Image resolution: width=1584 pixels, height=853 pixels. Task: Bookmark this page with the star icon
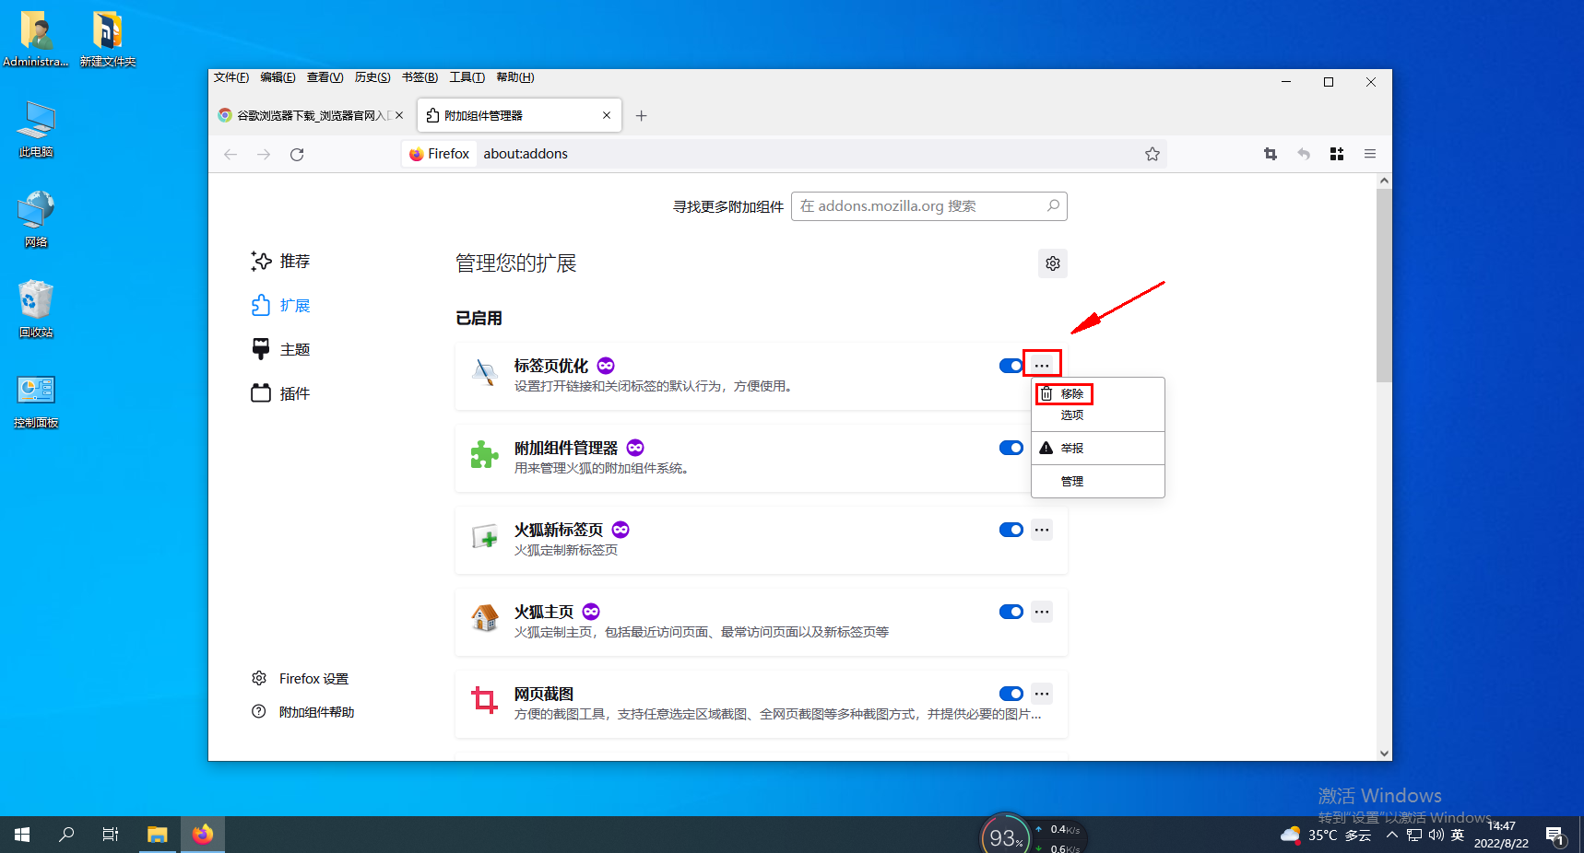pos(1153,154)
